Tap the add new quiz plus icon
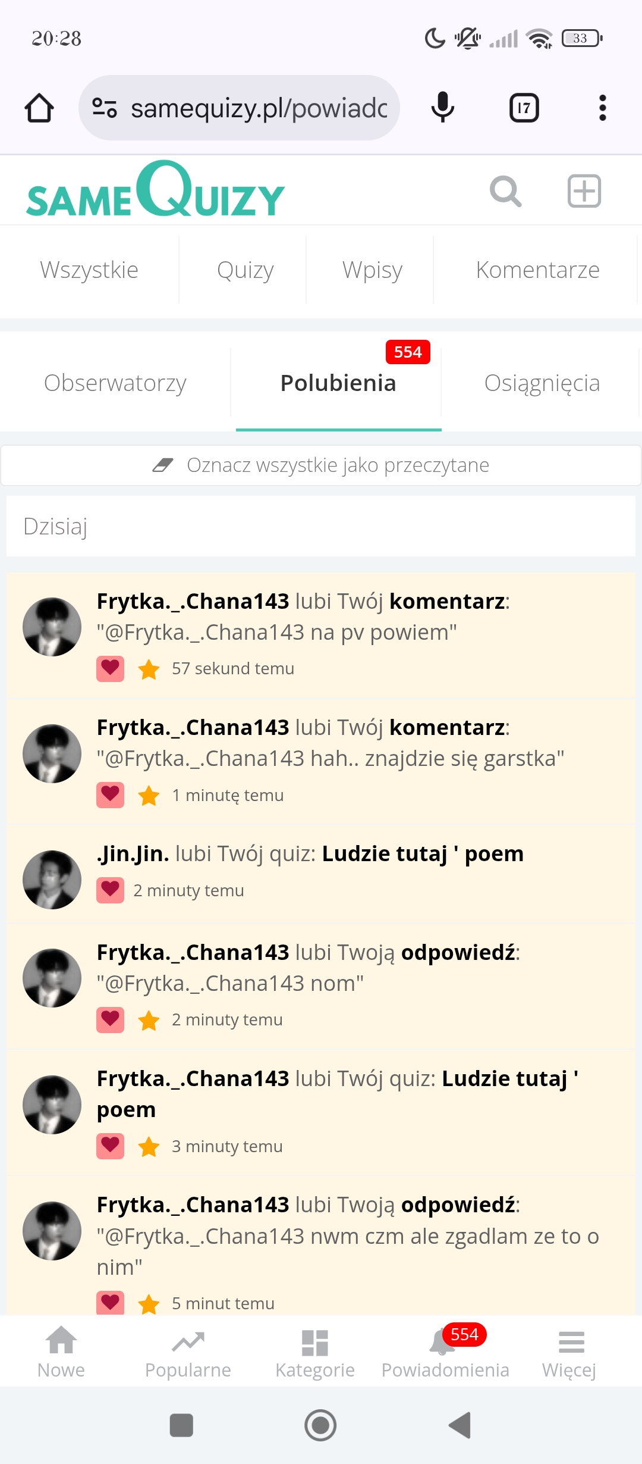The width and height of the screenshot is (642, 1464). (x=584, y=192)
